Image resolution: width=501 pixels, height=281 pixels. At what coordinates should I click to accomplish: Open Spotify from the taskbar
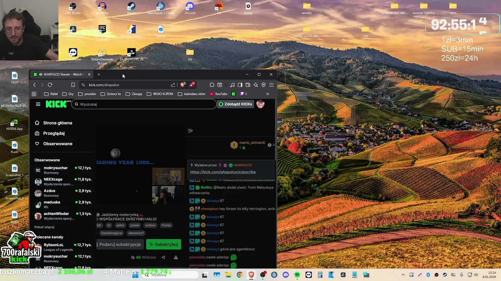[297, 275]
